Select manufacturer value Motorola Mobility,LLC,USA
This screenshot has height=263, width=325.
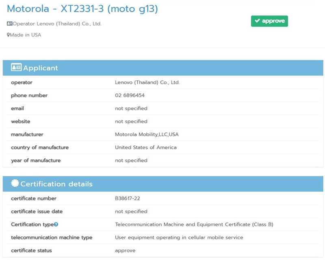[x=147, y=134]
